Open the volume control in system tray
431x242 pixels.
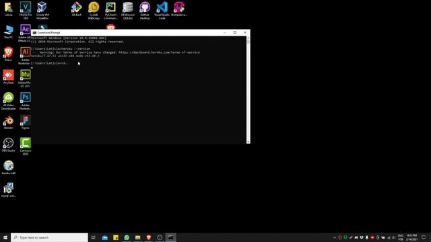(393, 237)
